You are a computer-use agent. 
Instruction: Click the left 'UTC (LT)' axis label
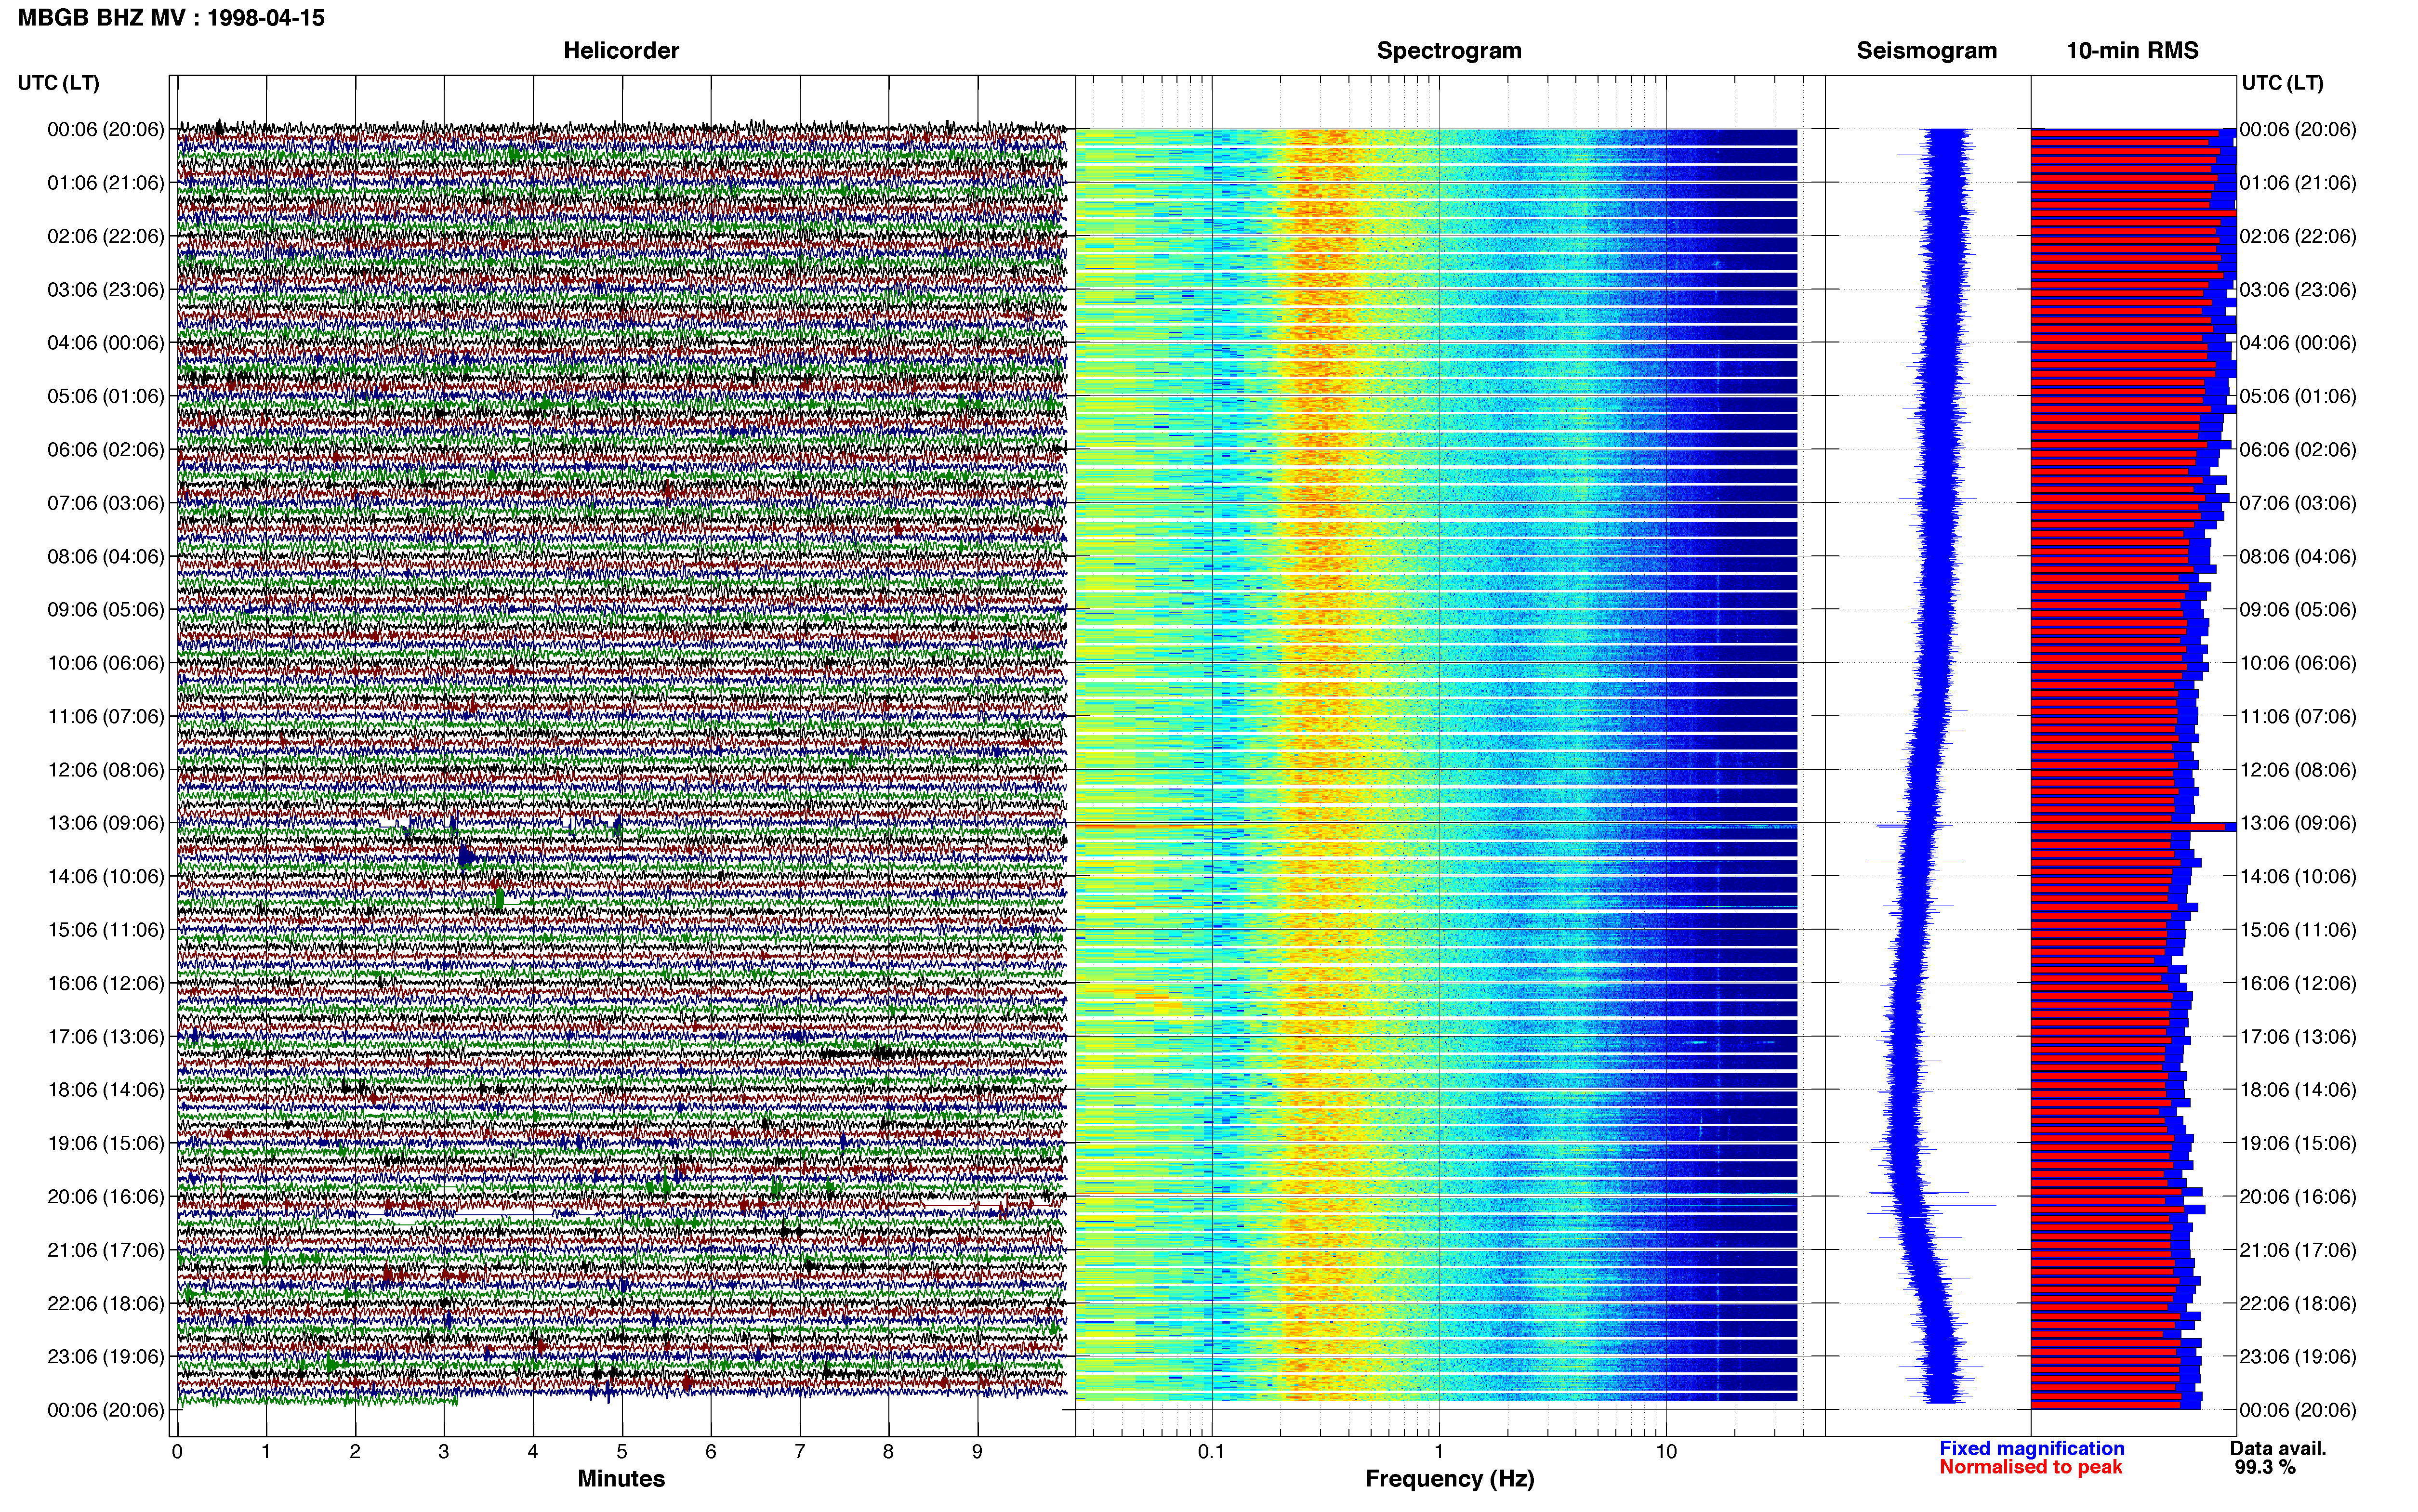59,83
